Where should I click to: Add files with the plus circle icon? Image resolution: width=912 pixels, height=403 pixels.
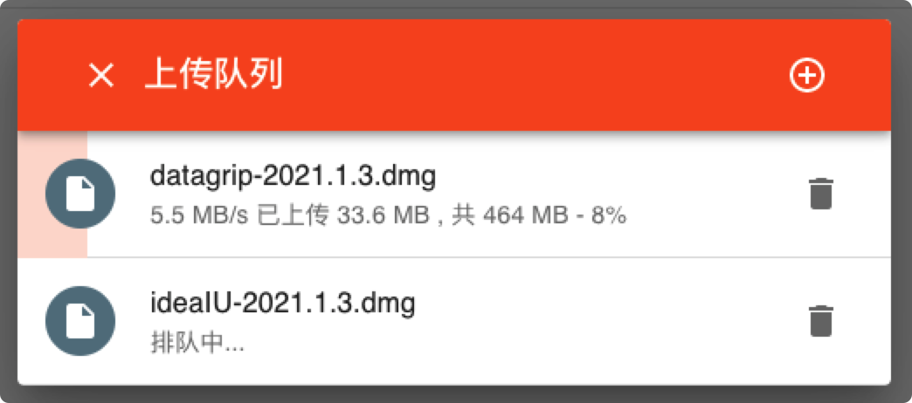click(x=806, y=76)
